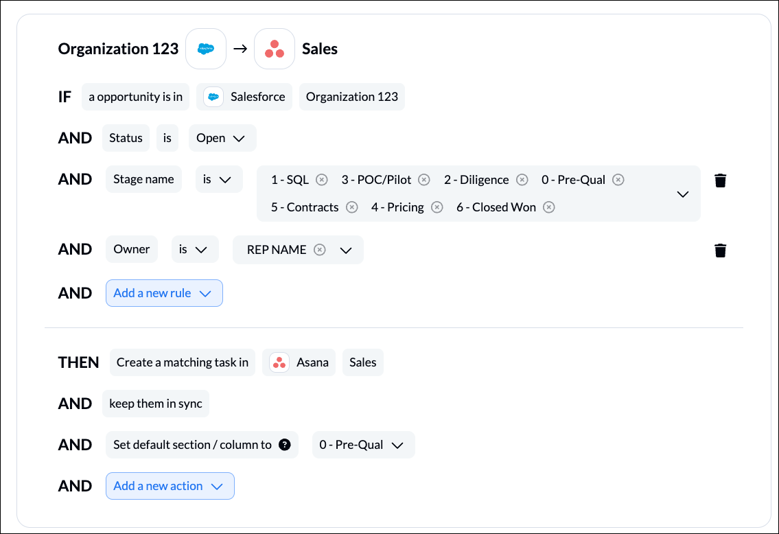Image resolution: width=779 pixels, height=534 pixels.
Task: Remove the REP NAME owner tag
Action: tap(319, 250)
